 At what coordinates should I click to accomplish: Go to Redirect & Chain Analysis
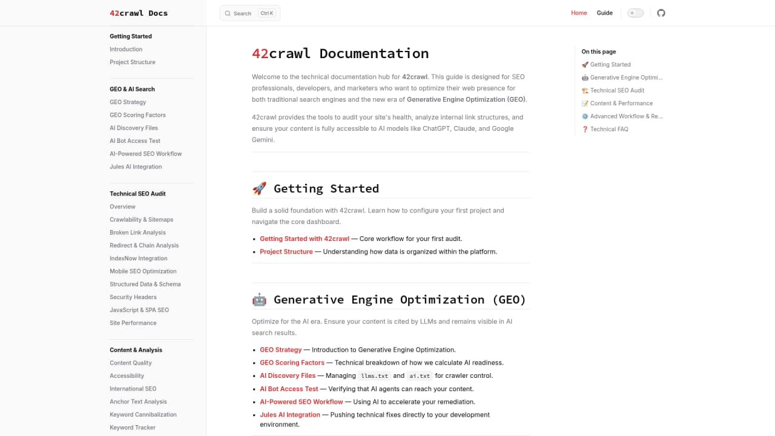(144, 246)
